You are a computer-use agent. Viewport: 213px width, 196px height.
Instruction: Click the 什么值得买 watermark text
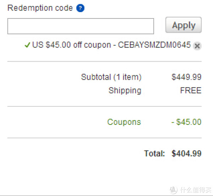click(196, 190)
